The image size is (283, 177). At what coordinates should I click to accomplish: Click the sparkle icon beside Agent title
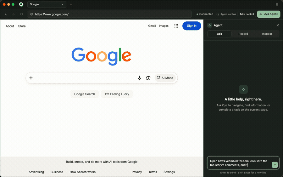tap(209, 25)
